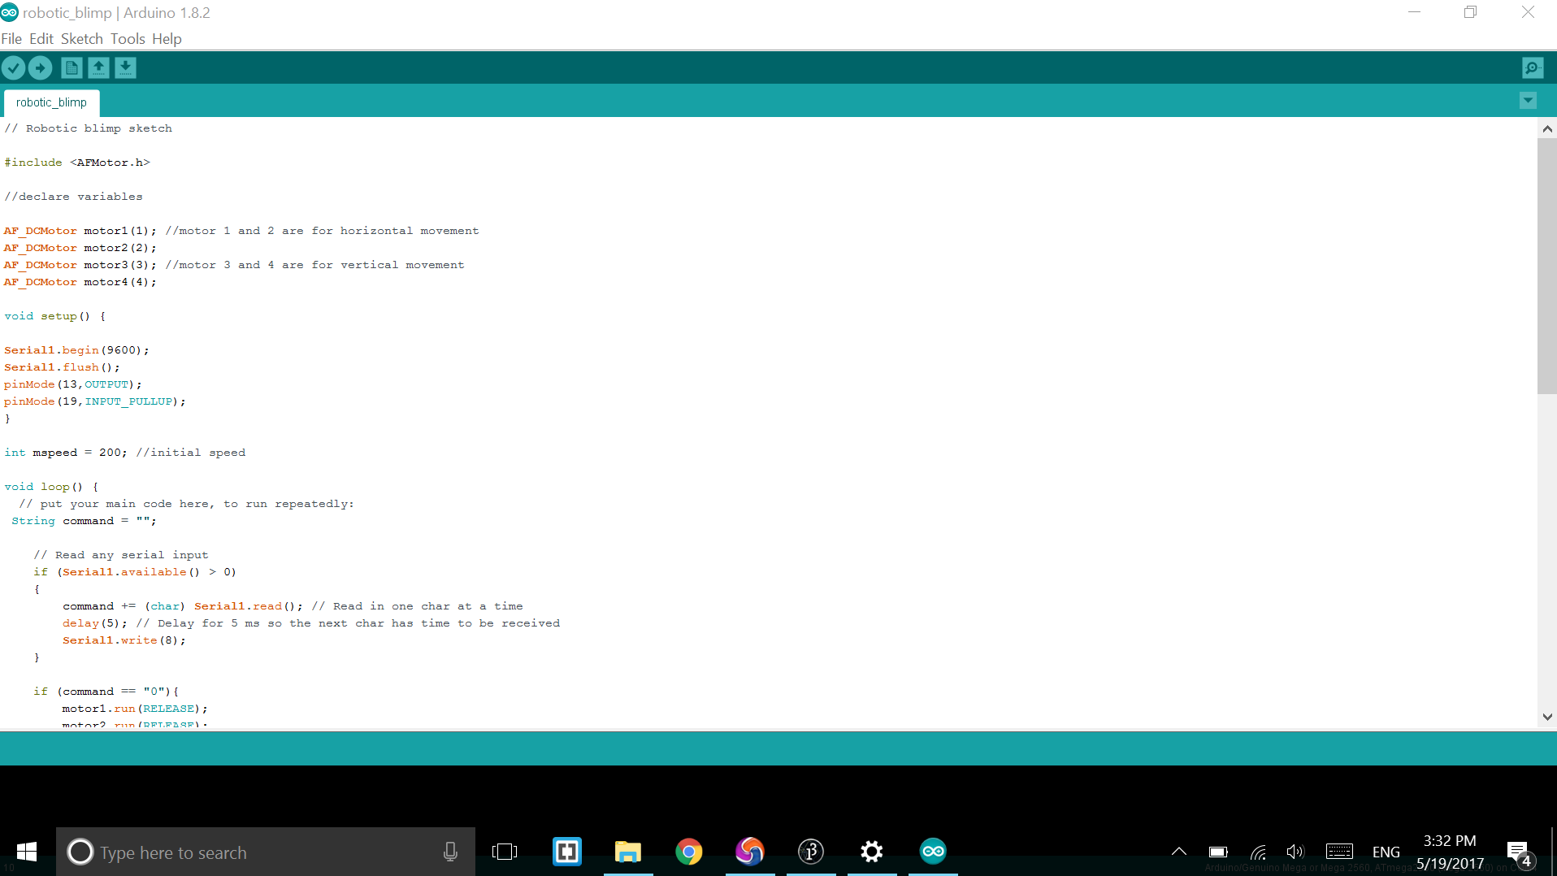The height and width of the screenshot is (876, 1557).
Task: Click the 'void loop() {' line
Action: point(51,487)
